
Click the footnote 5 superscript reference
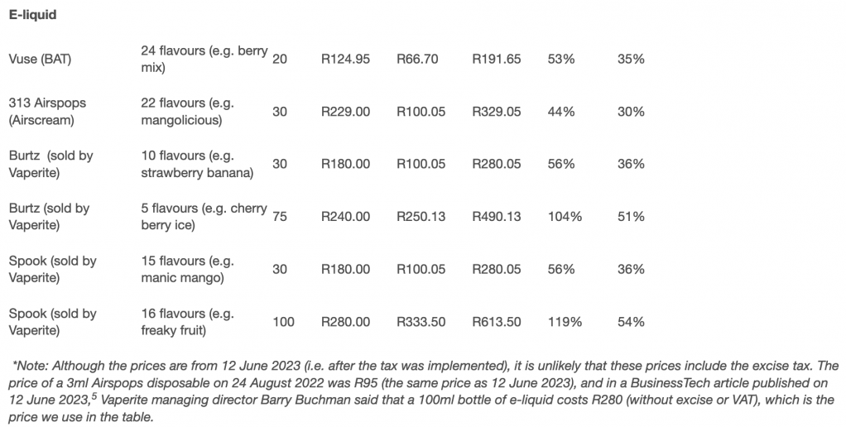[x=94, y=397]
